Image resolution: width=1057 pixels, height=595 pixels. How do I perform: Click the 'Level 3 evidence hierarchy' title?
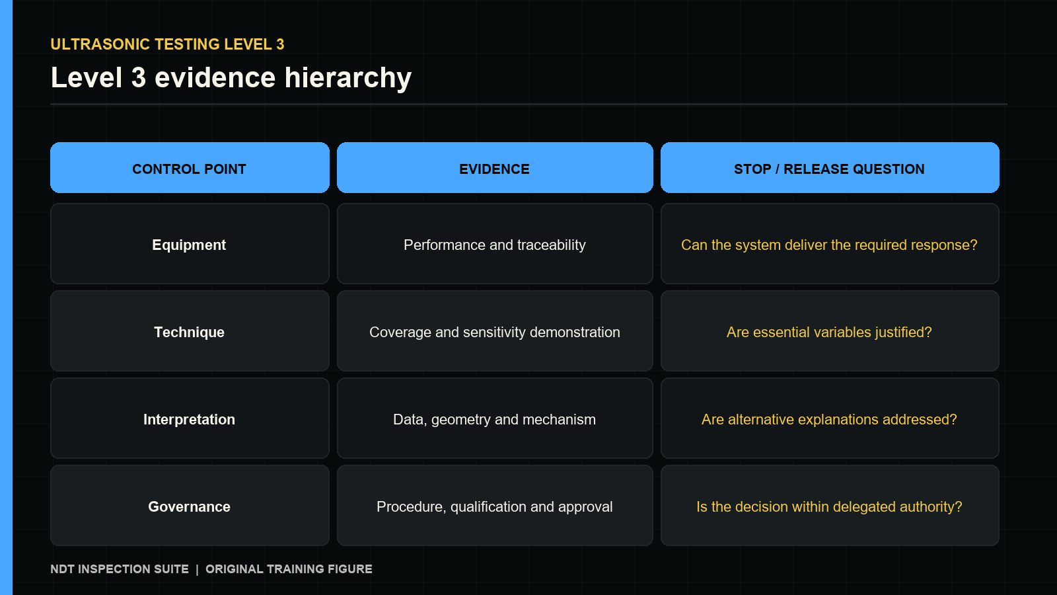pyautogui.click(x=231, y=78)
